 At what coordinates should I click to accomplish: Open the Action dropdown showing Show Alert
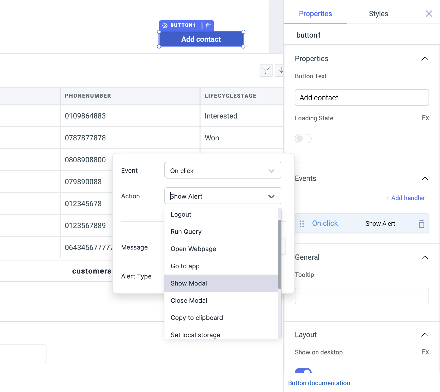point(223,196)
